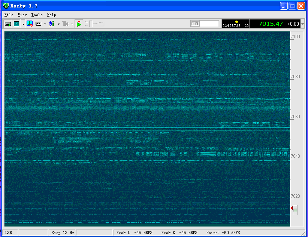Image resolution: width=308 pixels, height=237 pixels.
Task: Click the 7080 frequency scale label
Action: click(295, 77)
